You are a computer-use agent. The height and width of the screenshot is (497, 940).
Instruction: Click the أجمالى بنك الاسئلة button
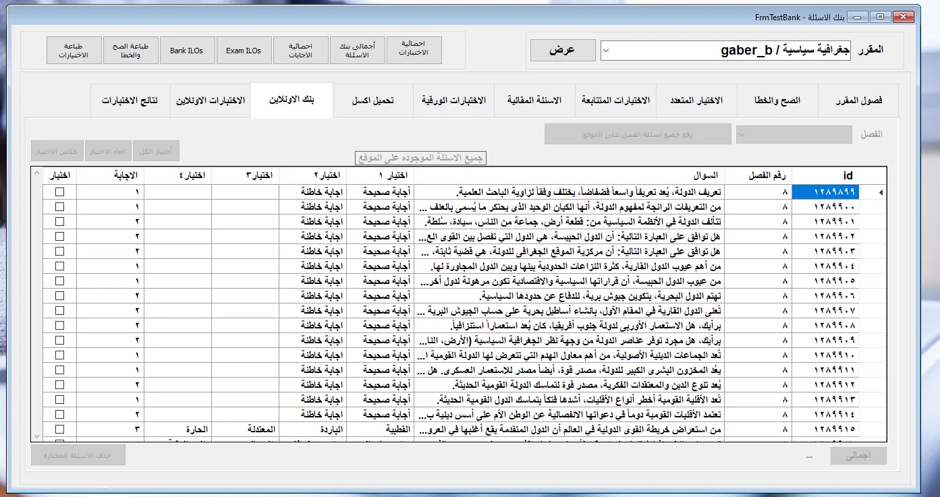358,50
